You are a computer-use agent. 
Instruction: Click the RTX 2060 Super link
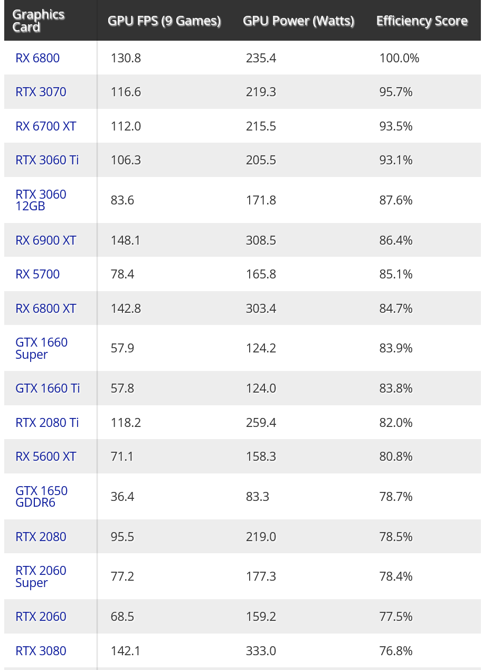click(x=41, y=576)
